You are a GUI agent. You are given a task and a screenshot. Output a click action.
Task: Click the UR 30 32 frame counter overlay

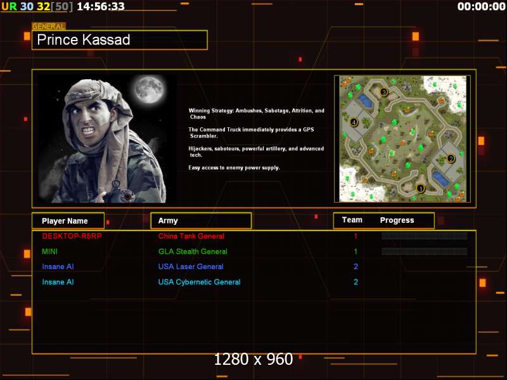37,6
